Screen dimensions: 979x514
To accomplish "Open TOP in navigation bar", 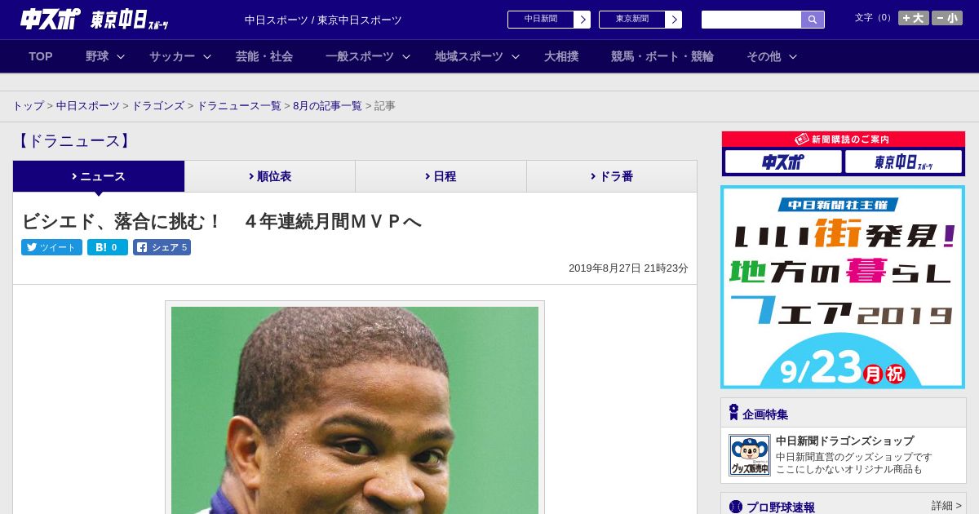I will (x=41, y=56).
